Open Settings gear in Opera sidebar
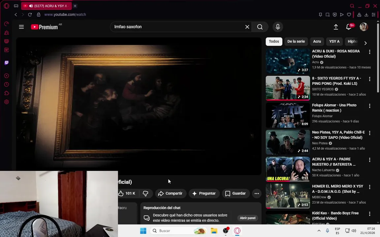This screenshot has width=380, height=237. [x=7, y=102]
